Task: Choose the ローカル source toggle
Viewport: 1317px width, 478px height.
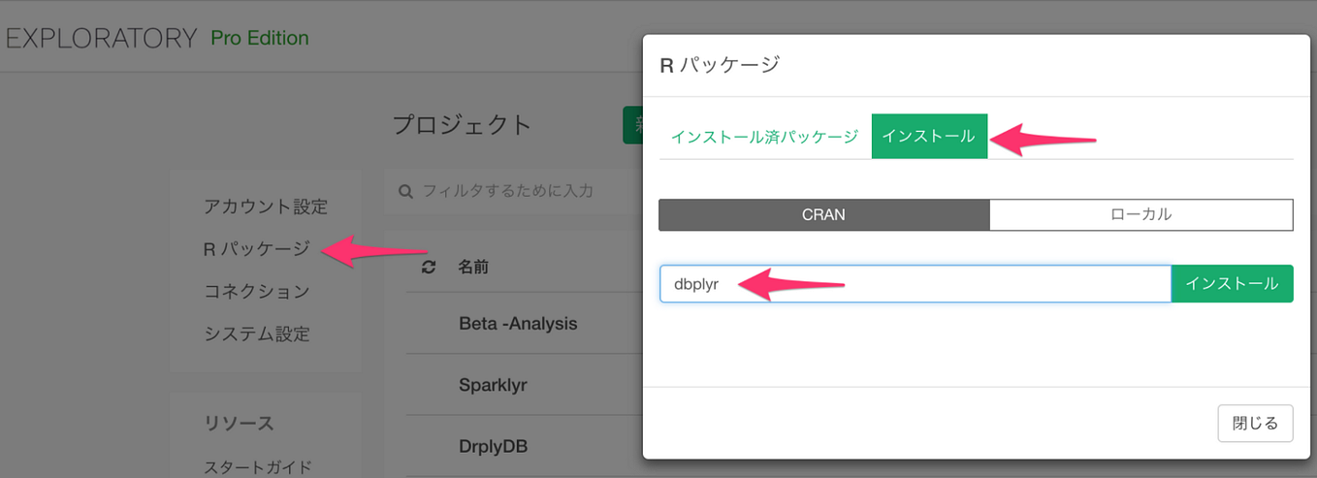Action: 1141,215
